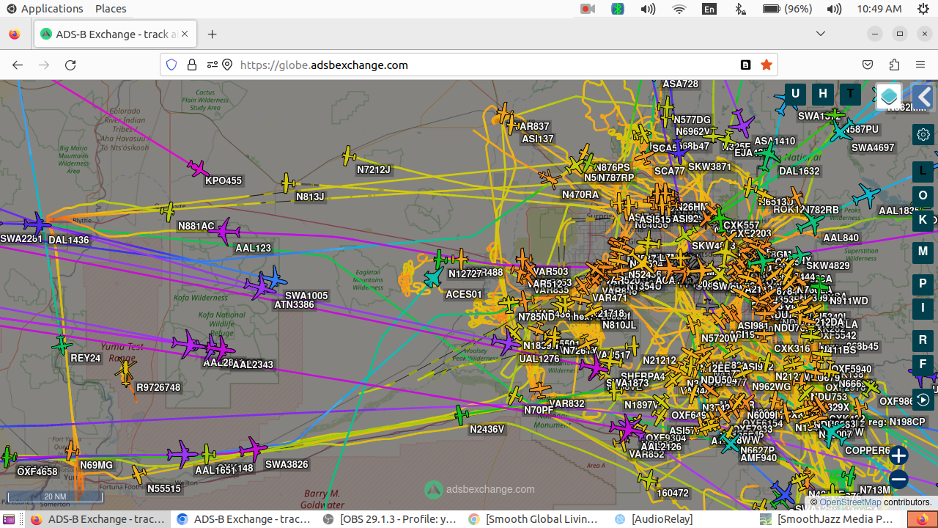Toggle the K map button

pos(923,219)
